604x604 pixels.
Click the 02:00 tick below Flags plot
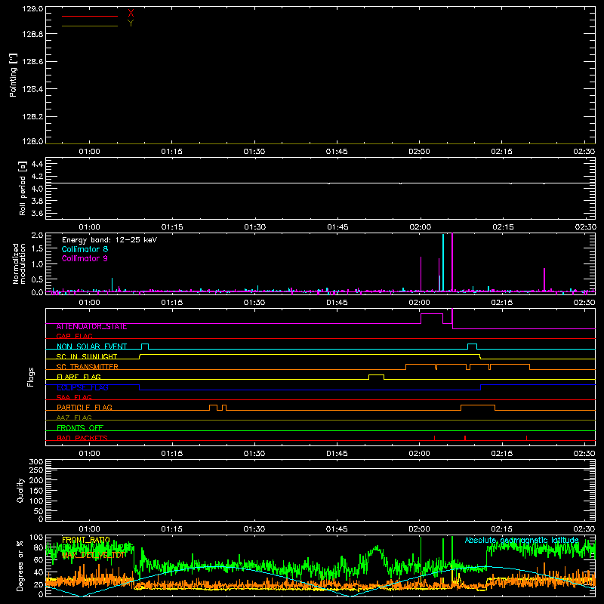(x=420, y=454)
